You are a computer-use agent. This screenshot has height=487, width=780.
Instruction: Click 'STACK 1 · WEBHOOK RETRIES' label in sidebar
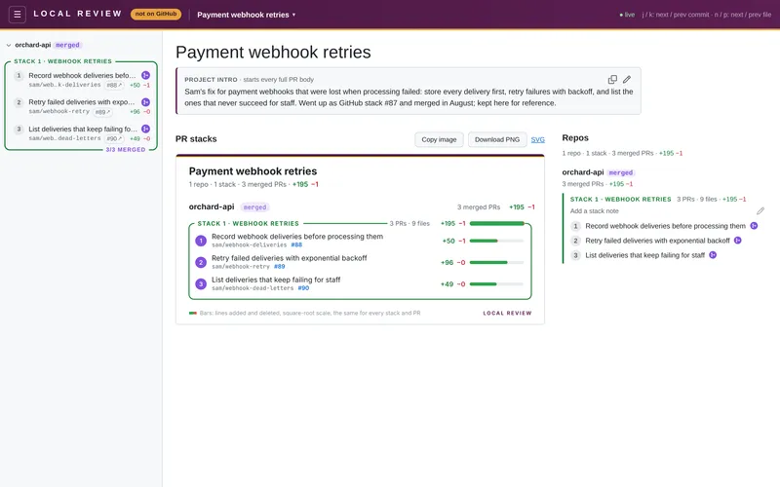pyautogui.click(x=62, y=61)
